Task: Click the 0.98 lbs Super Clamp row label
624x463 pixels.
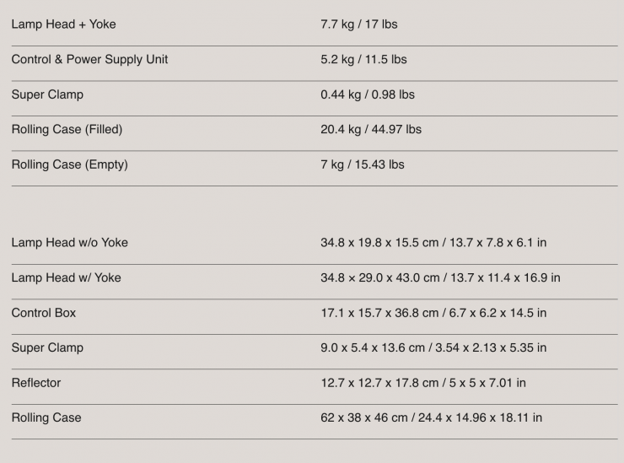Action: click(47, 94)
